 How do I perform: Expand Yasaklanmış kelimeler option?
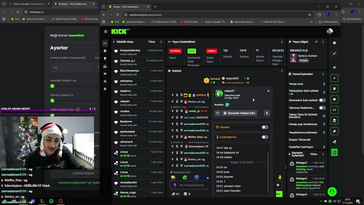(324, 132)
